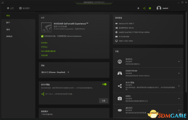
Task: Expand the ANSEL feature row chevron
Action: point(179,99)
